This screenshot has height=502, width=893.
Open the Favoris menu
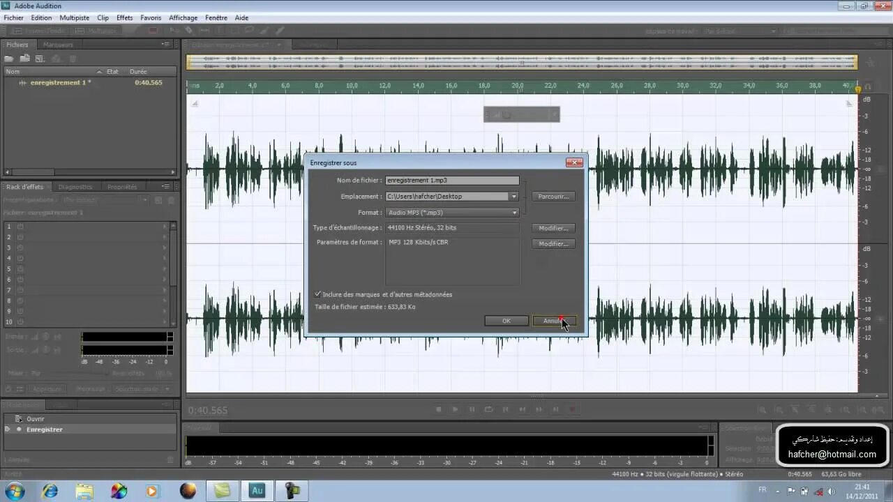(x=151, y=17)
